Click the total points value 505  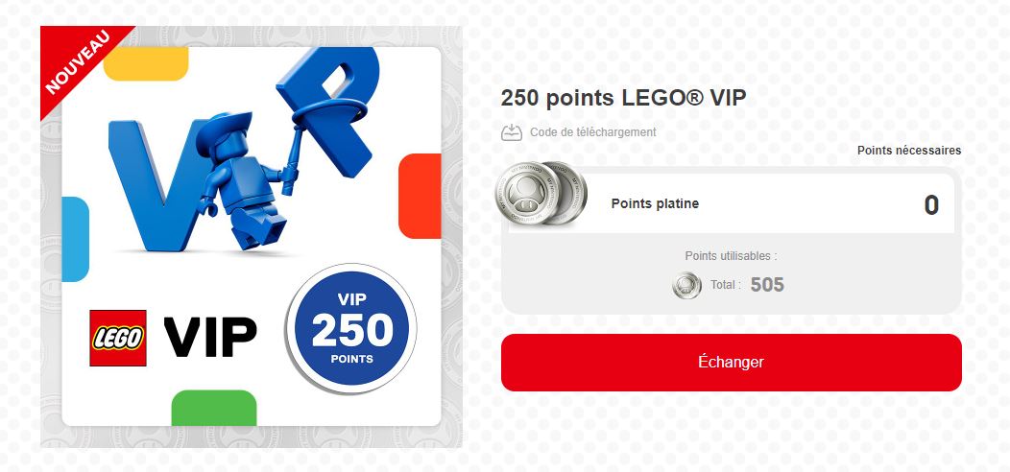click(767, 285)
